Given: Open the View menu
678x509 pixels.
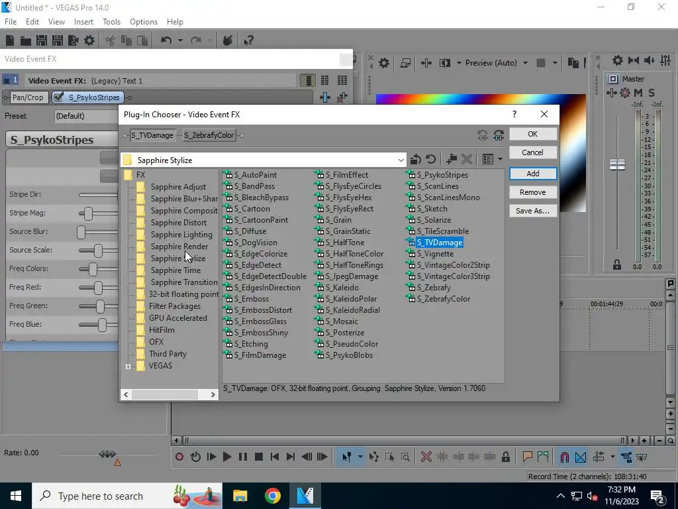Looking at the screenshot, I should point(56,22).
